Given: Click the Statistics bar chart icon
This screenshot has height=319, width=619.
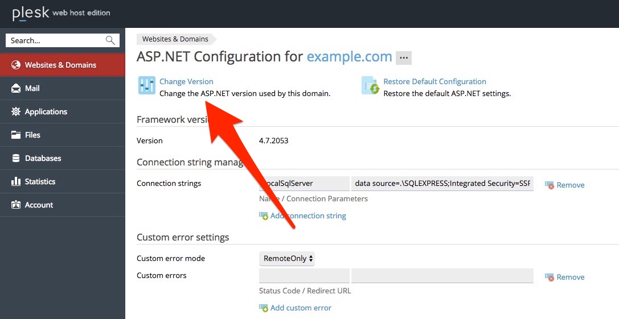Looking at the screenshot, I should (16, 181).
